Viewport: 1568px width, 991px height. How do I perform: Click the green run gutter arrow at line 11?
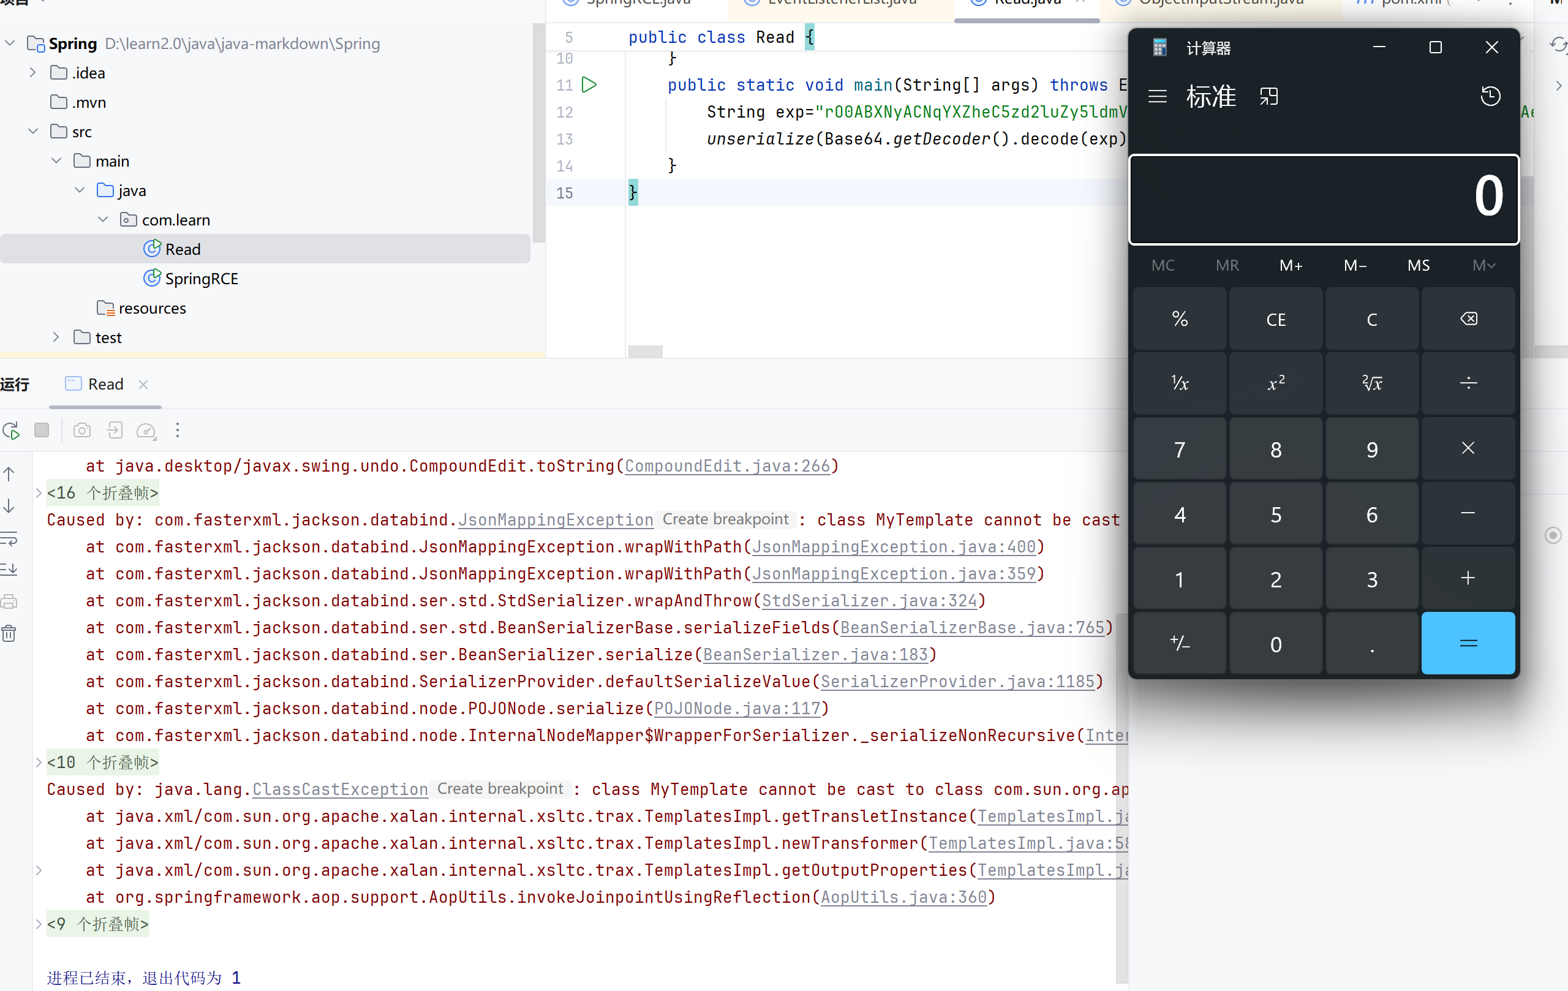(589, 85)
